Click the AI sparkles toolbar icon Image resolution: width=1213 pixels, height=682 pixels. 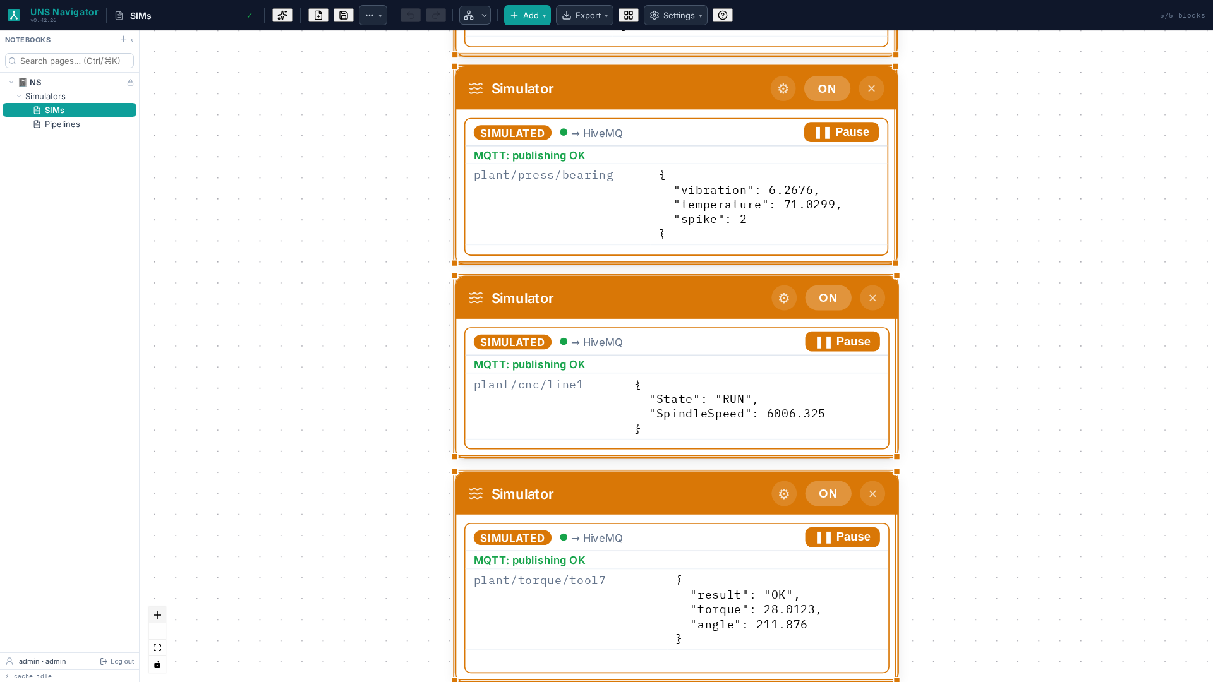[282, 15]
